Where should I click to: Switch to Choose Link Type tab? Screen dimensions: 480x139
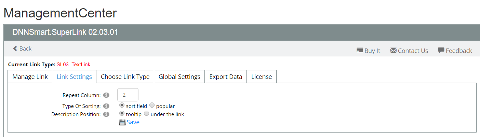pyautogui.click(x=125, y=77)
